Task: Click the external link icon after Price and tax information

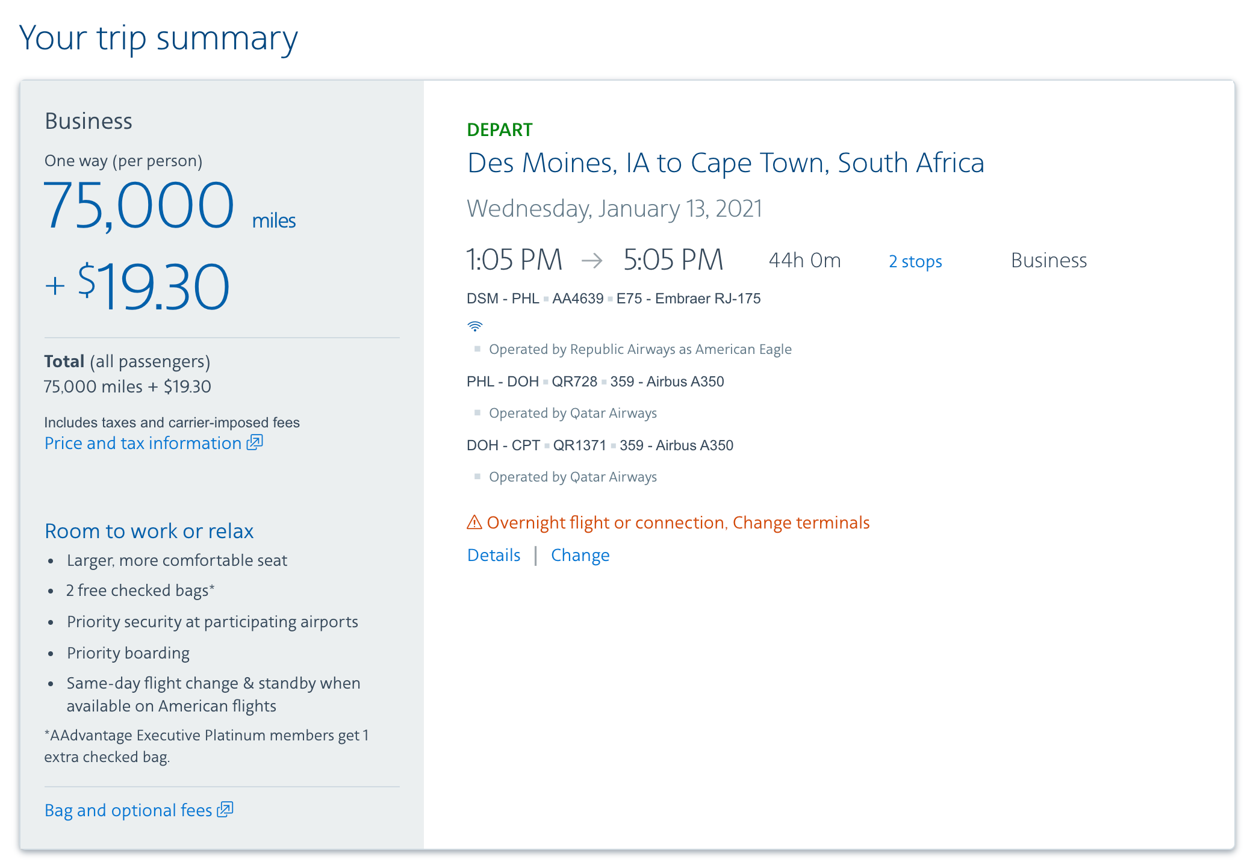Action: (x=255, y=442)
